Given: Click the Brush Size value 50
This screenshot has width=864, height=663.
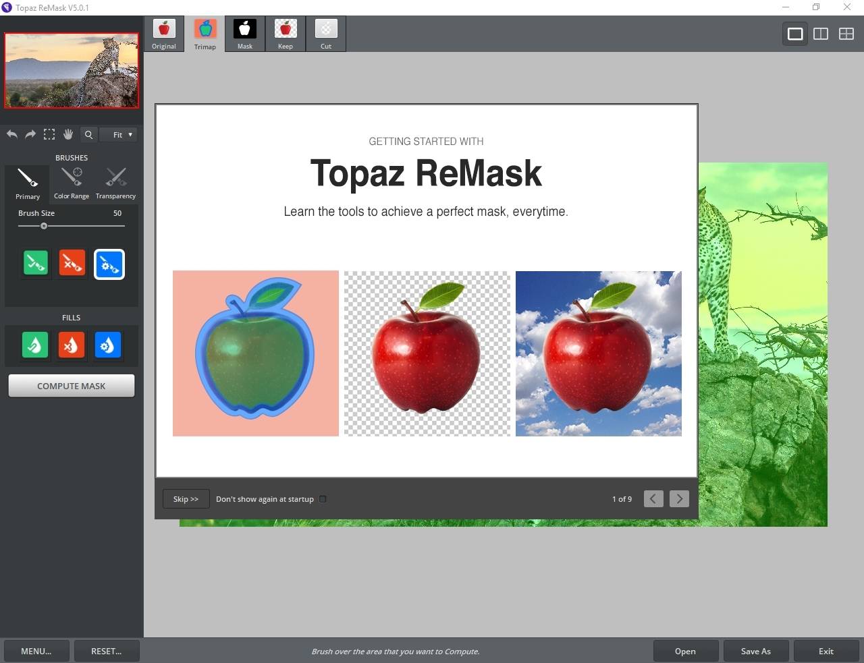Looking at the screenshot, I should click(117, 213).
